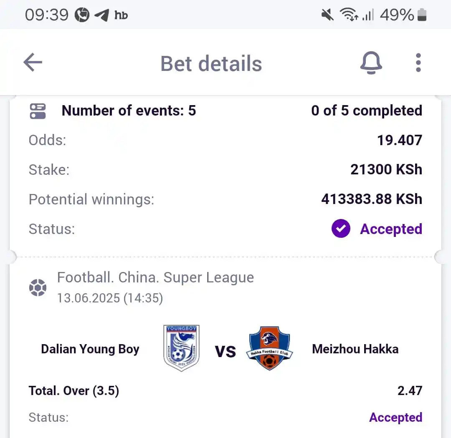The image size is (451, 438).
Task: Tap the Dalian Young Boy crest
Action: [x=181, y=348]
